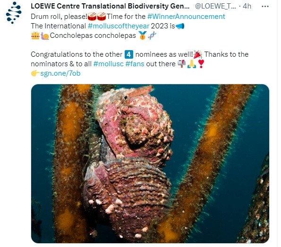Click the red heart exclamation emoji
Screen dimensions: 281x247
[x=201, y=64]
